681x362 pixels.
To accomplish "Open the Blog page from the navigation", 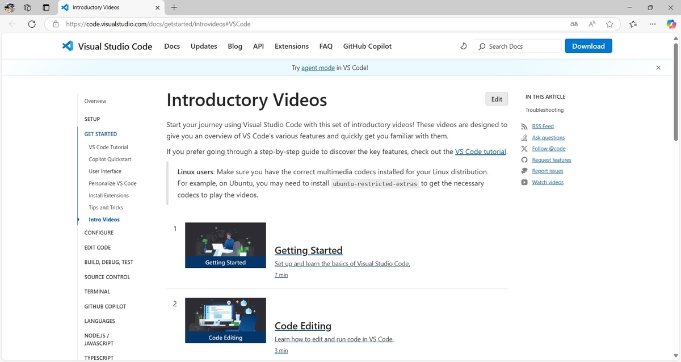I will click(x=235, y=46).
